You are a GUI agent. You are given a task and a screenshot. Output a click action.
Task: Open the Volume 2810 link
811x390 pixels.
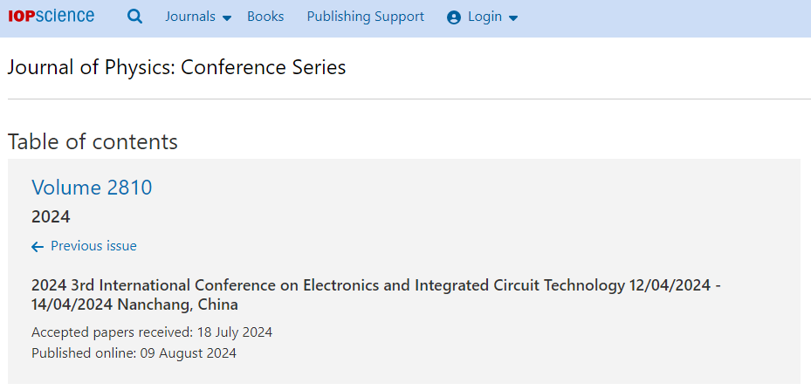92,188
